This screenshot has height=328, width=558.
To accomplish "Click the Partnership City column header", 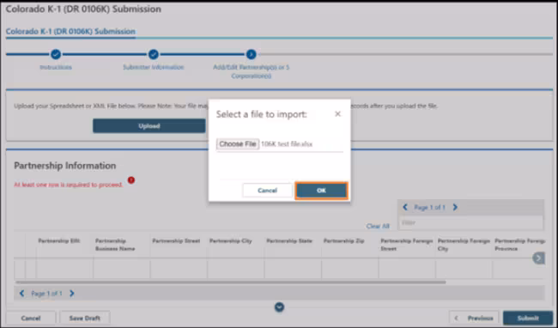I will click(x=231, y=240).
